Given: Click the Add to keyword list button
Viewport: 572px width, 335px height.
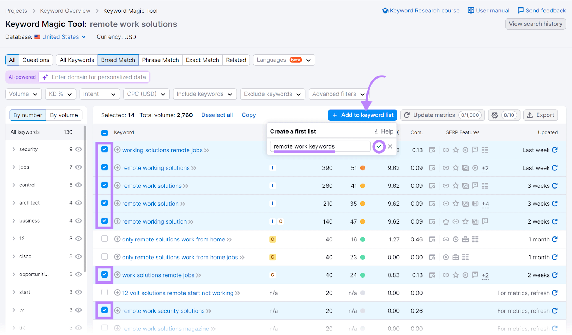Looking at the screenshot, I should click(x=362, y=115).
